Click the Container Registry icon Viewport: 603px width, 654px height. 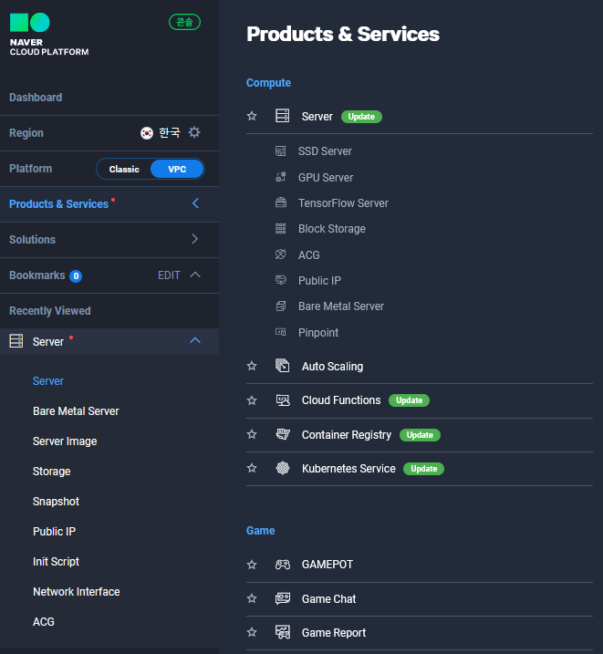(x=283, y=435)
